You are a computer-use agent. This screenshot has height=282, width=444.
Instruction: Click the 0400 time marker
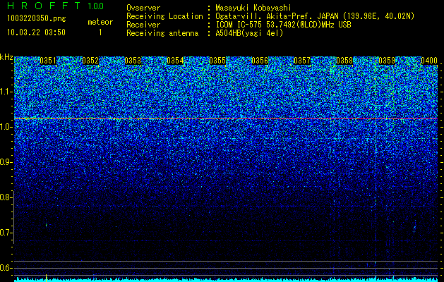click(429, 61)
